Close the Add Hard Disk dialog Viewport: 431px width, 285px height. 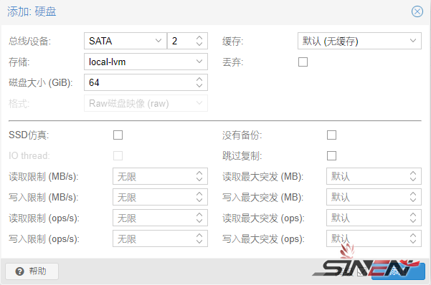pos(417,11)
